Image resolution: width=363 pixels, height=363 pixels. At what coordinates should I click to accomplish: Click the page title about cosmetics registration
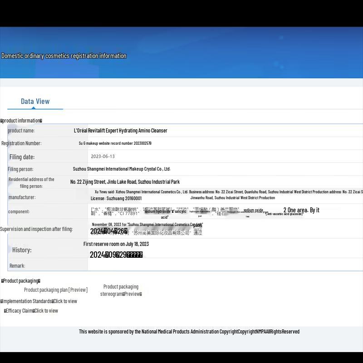pos(64,56)
